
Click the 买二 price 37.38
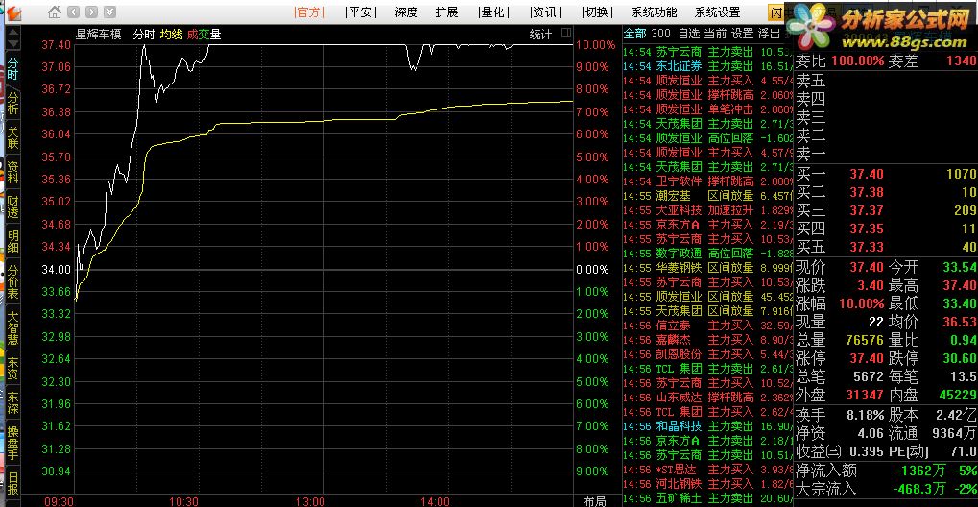coord(867,192)
